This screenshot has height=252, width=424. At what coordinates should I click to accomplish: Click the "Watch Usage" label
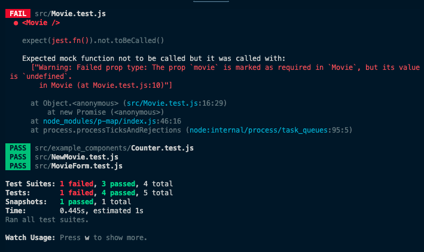tap(30, 237)
